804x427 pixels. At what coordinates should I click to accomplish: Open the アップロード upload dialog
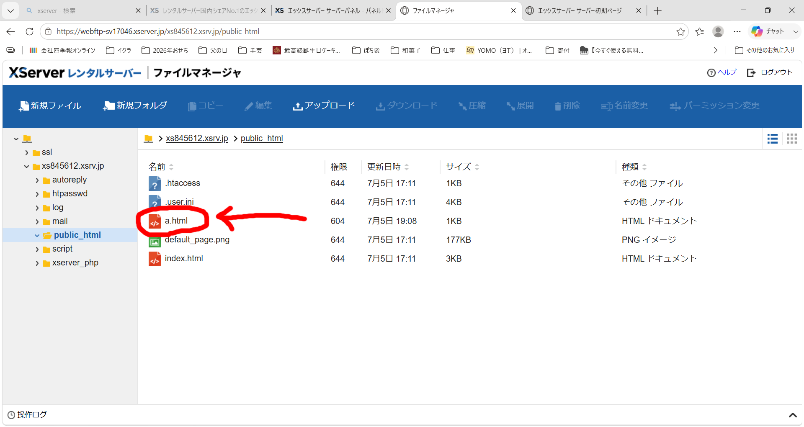[324, 106]
